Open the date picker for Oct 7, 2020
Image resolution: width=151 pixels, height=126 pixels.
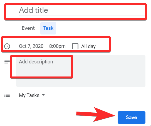point(31,46)
